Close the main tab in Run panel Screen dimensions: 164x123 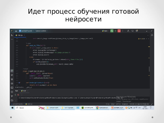28,91
